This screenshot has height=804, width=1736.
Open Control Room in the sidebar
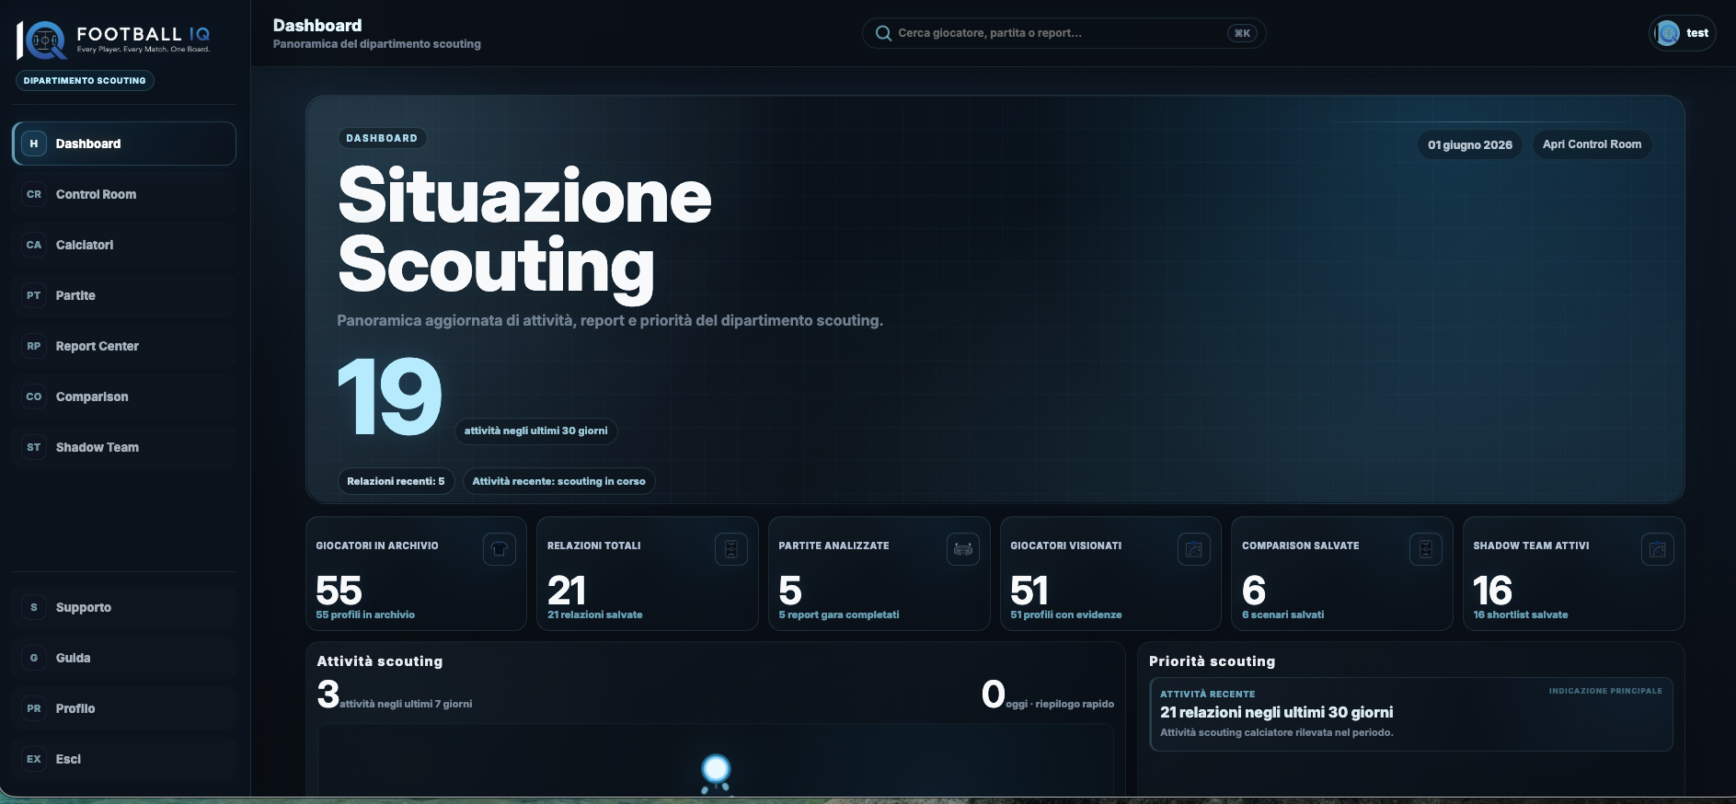(x=124, y=194)
